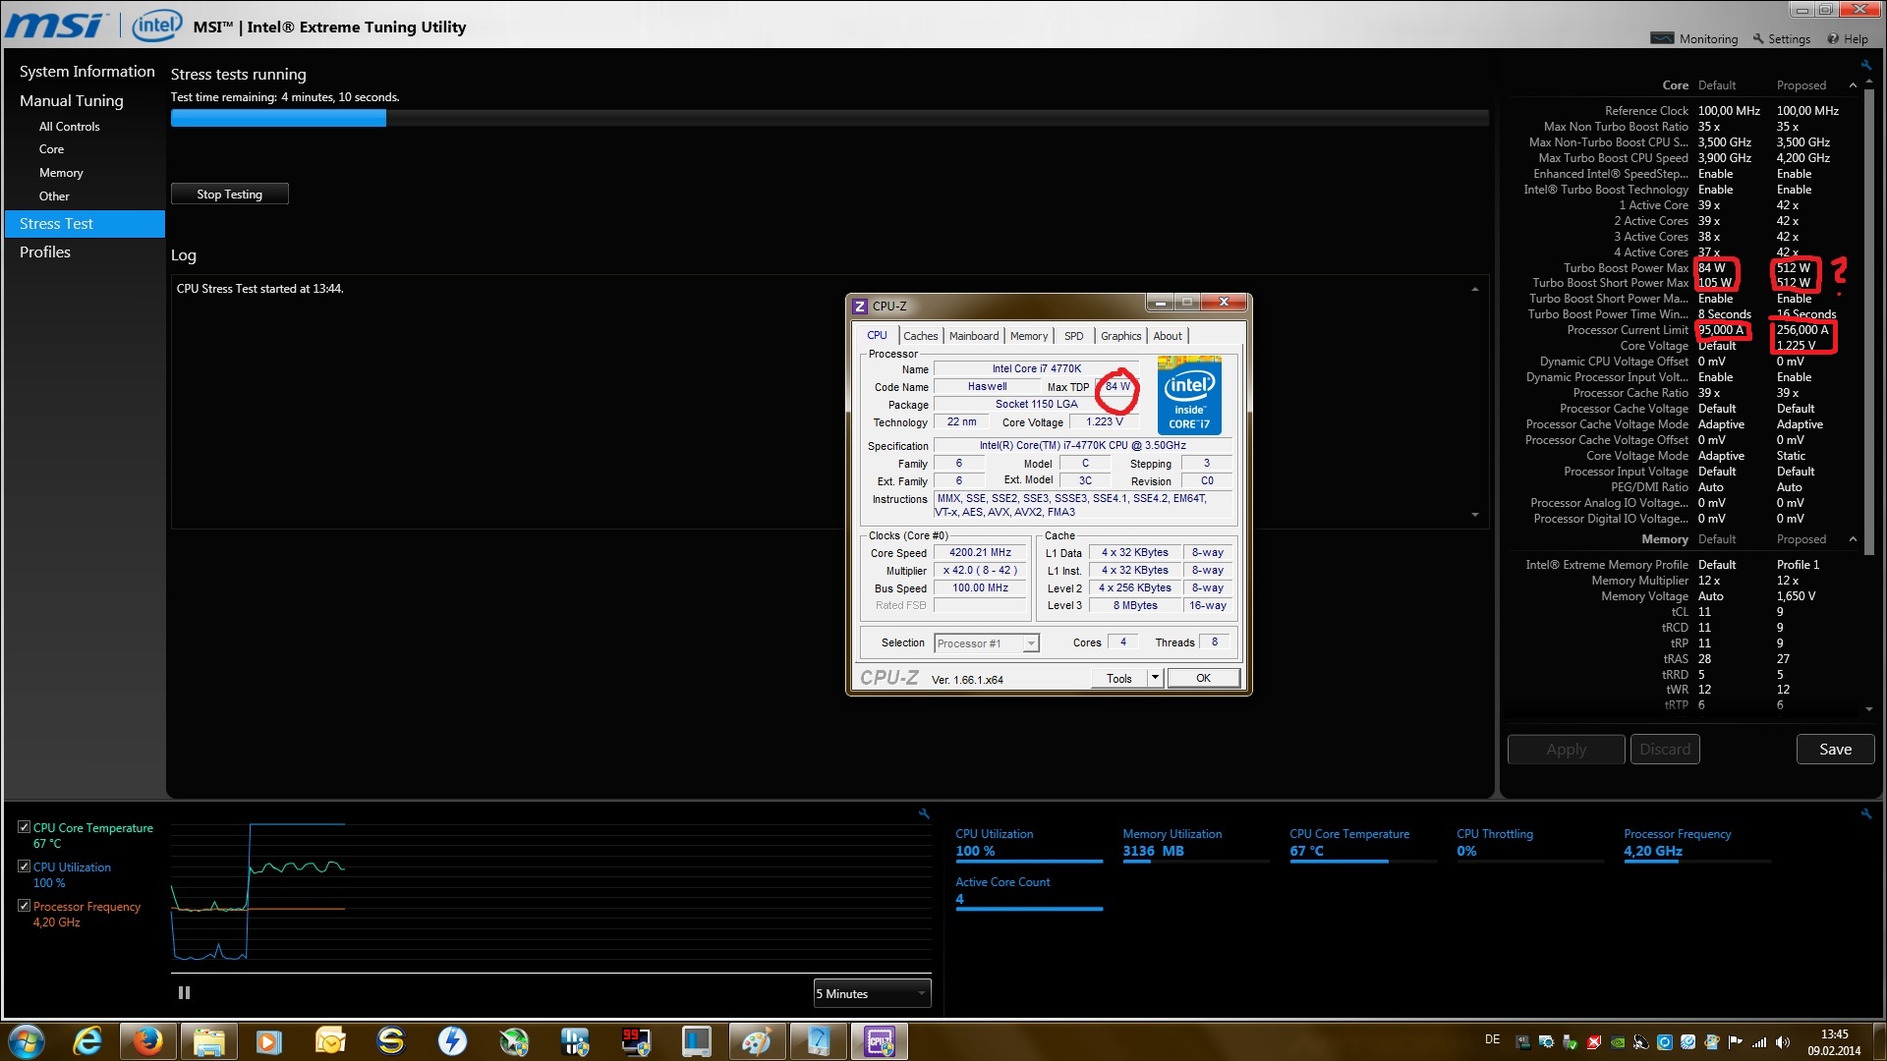Open the Settings wrench option

tap(1781, 39)
